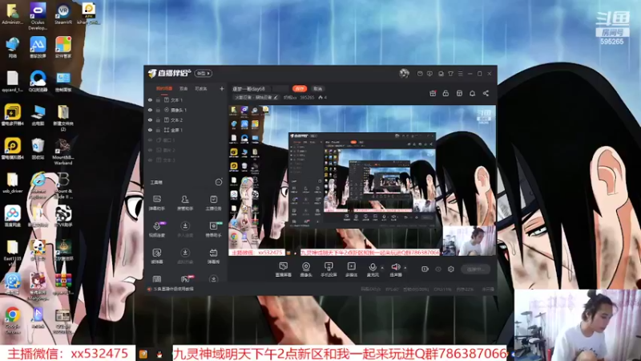Open notifications with the bell icon
Image resolution: width=641 pixels, height=361 pixels.
pos(472,93)
